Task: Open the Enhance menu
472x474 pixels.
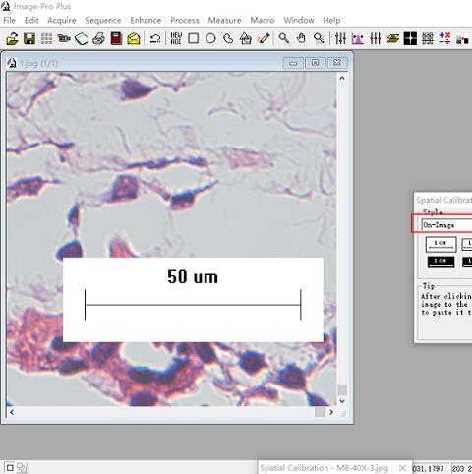Action: coord(146,21)
